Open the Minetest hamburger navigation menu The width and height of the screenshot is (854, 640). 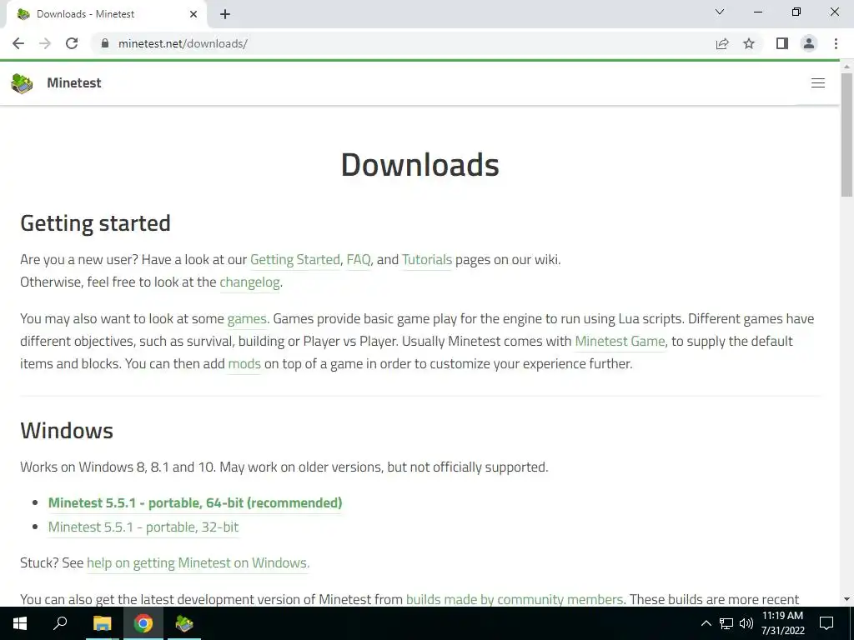(x=818, y=82)
